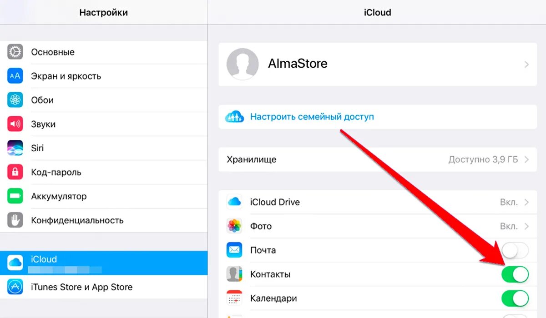The height and width of the screenshot is (318, 546).
Task: Tap the AlmaStore account name
Action: [x=298, y=64]
